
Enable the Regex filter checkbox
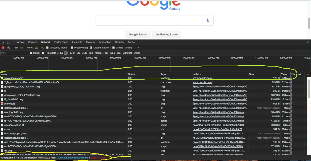click(31, 53)
